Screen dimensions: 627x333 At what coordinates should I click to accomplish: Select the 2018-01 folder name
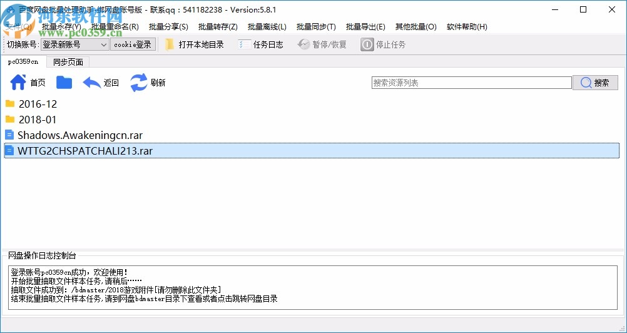coord(38,120)
